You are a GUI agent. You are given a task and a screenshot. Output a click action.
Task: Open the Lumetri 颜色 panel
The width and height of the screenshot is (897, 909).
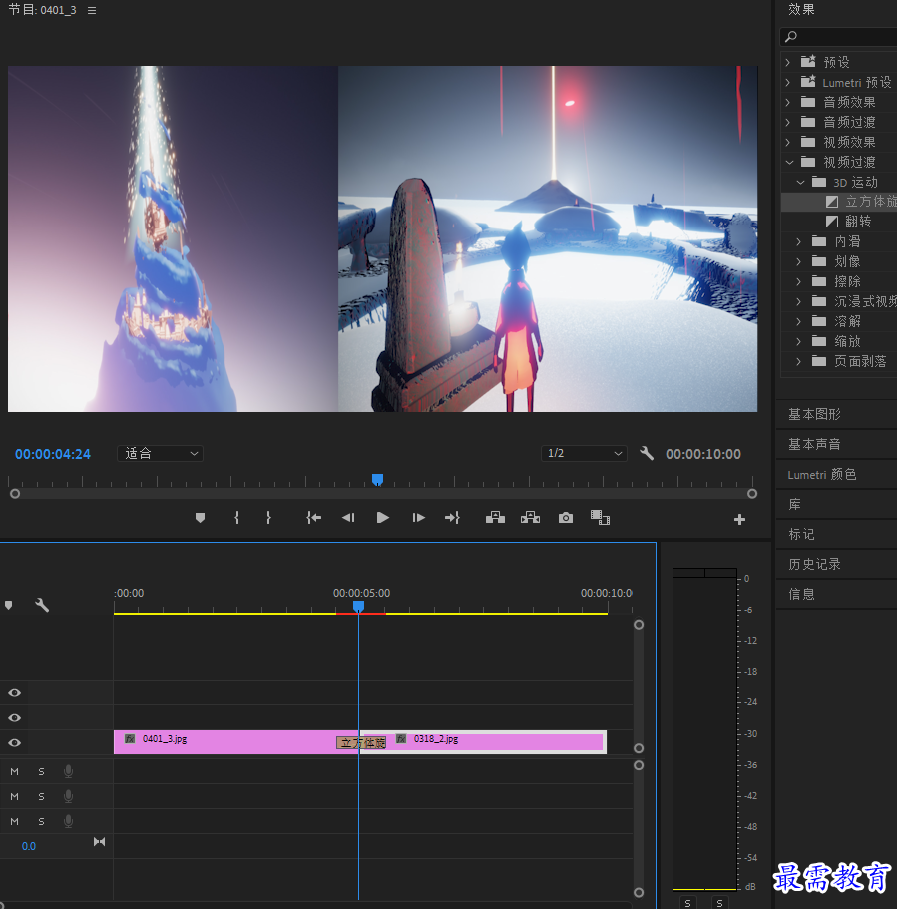pos(821,474)
